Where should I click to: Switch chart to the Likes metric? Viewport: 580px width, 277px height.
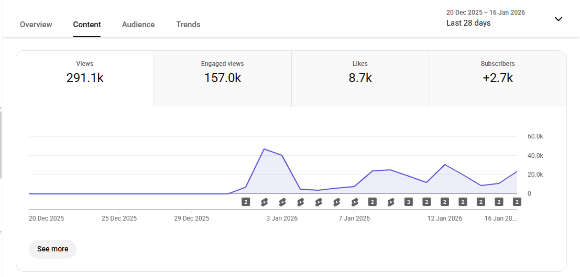point(360,73)
